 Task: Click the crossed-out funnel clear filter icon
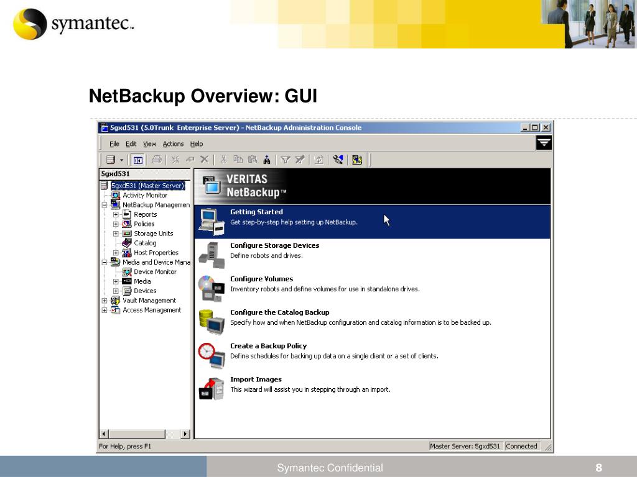300,160
